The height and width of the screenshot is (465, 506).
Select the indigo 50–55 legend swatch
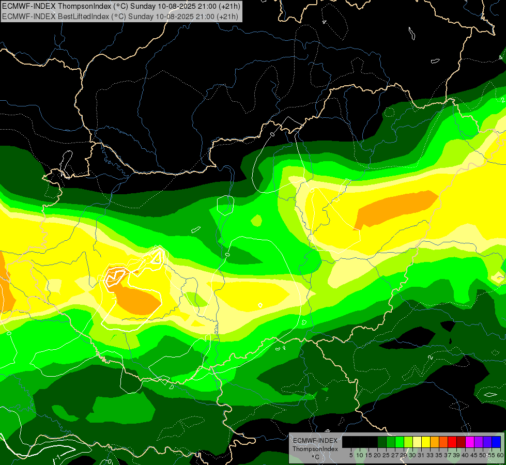(487, 442)
